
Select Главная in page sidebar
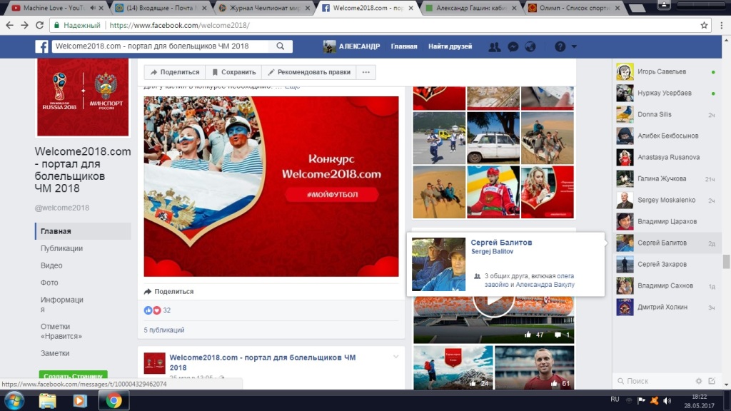84,231
